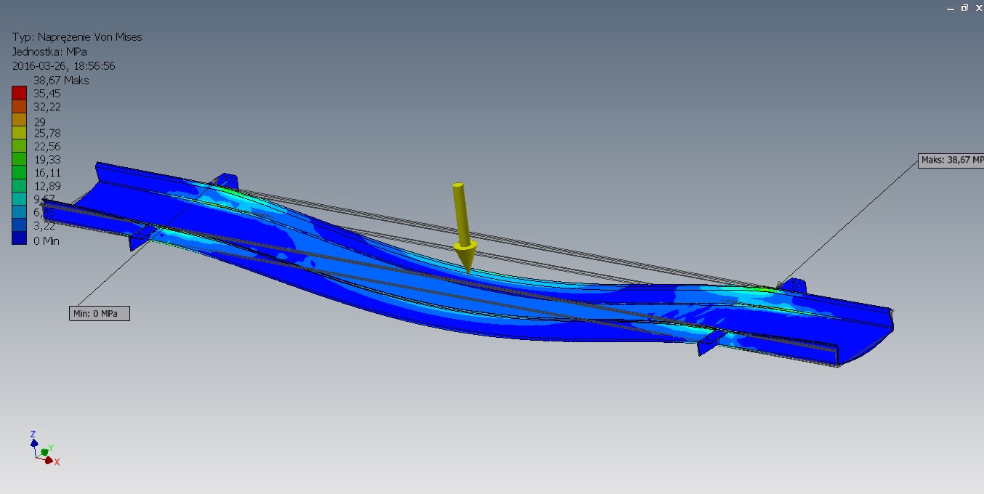
Task: Click the 'Jednostka: MPa' unit text
Action: (49, 52)
